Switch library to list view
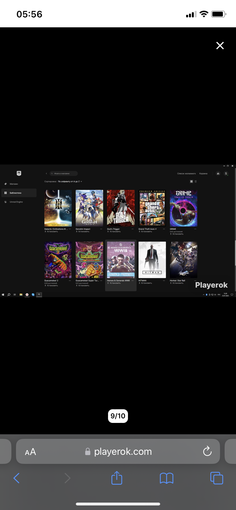The image size is (236, 510). click(x=196, y=181)
